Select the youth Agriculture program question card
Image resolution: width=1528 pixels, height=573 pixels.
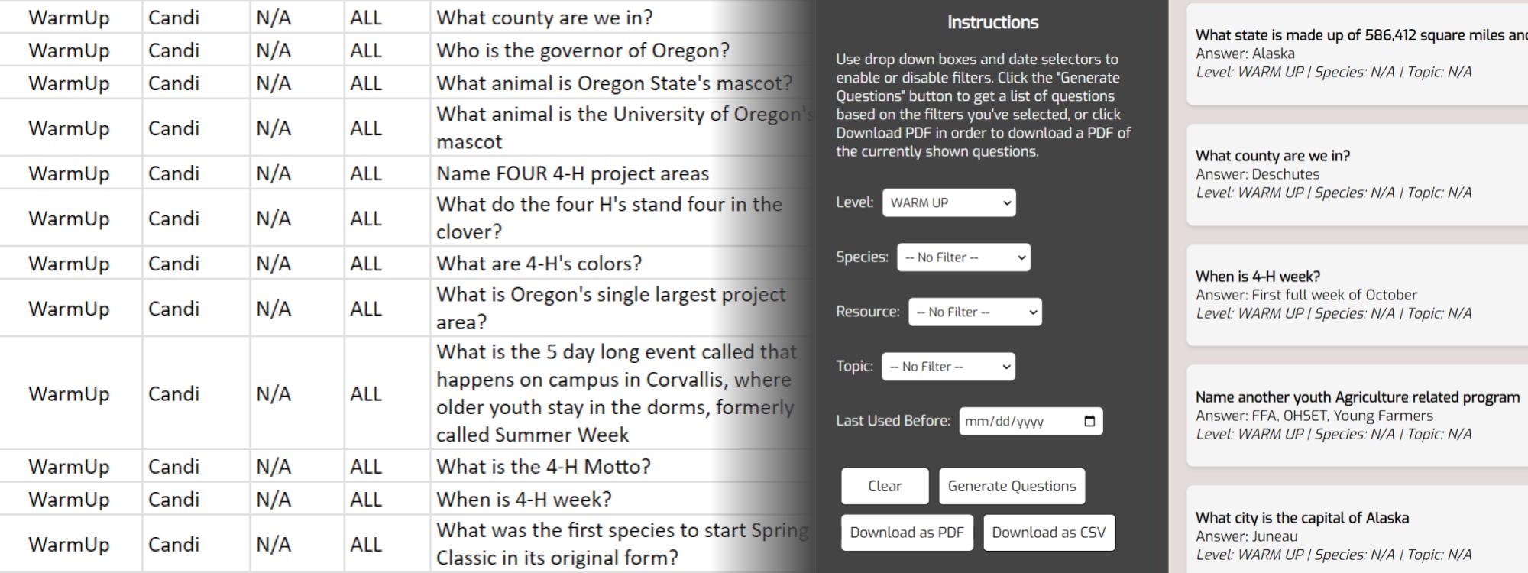1357,416
